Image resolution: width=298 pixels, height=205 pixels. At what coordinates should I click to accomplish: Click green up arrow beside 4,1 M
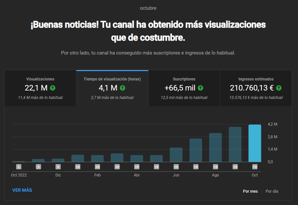pyautogui.click(x=123, y=88)
